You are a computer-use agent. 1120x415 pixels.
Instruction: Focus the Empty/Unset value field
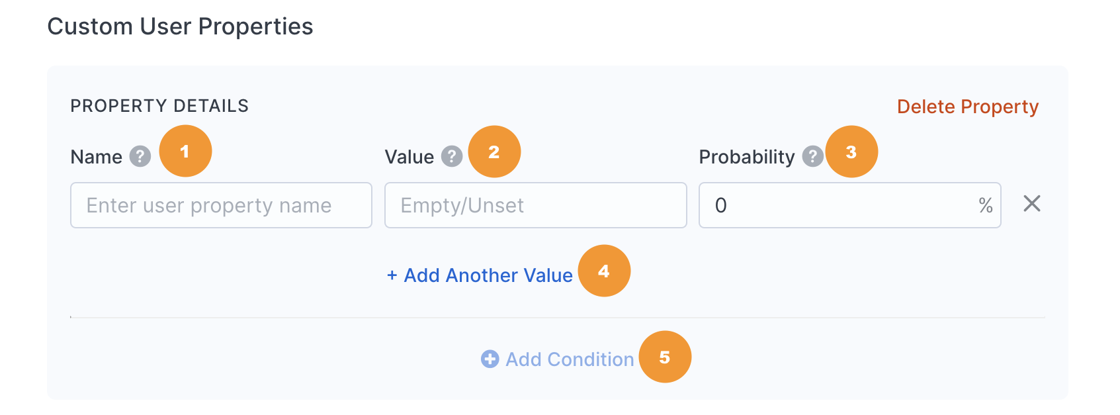point(536,205)
